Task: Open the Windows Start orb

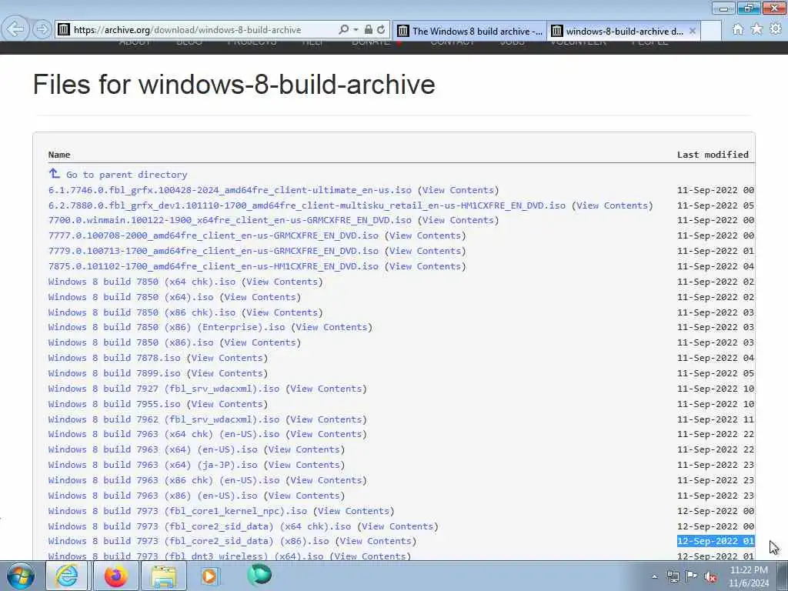Action: tap(20, 576)
